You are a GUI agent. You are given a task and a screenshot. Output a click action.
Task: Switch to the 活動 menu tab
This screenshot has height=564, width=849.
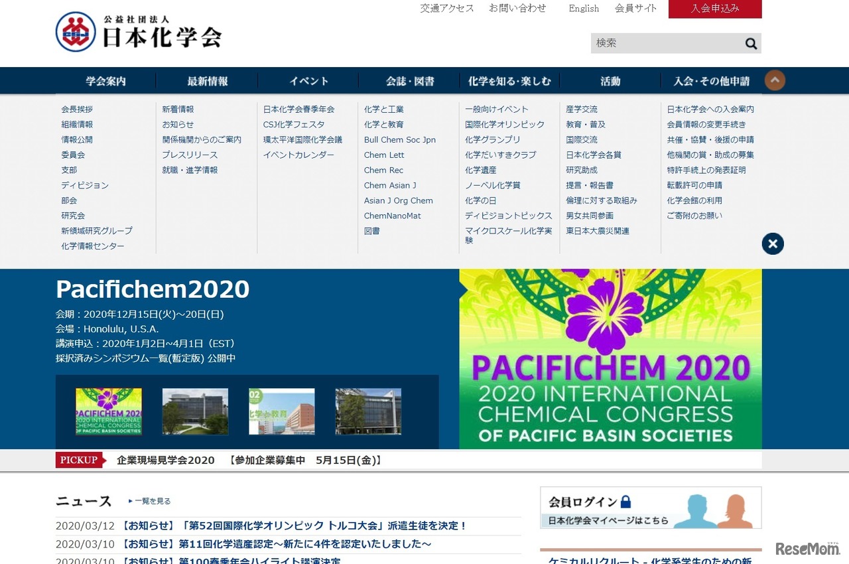(610, 80)
